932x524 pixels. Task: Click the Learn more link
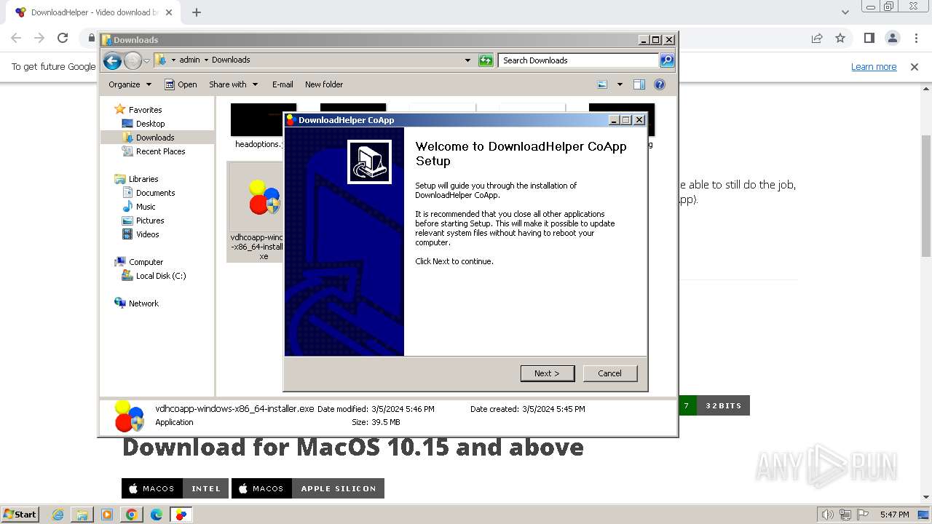(x=874, y=67)
